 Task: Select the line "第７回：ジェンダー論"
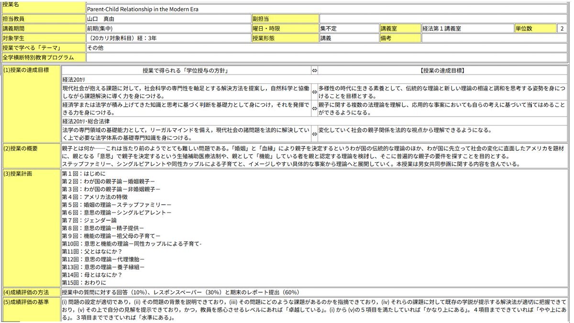(89, 220)
